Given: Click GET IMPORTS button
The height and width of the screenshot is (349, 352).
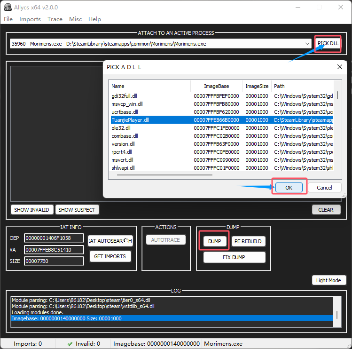Looking at the screenshot, I should point(110,256).
